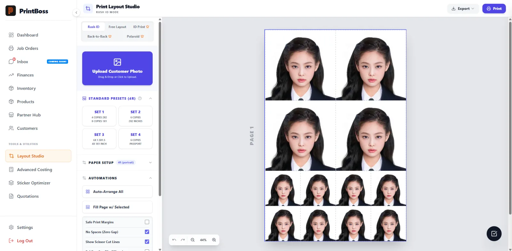The height and width of the screenshot is (251, 512).
Task: Click the Partner Hub store icon
Action: tap(11, 115)
